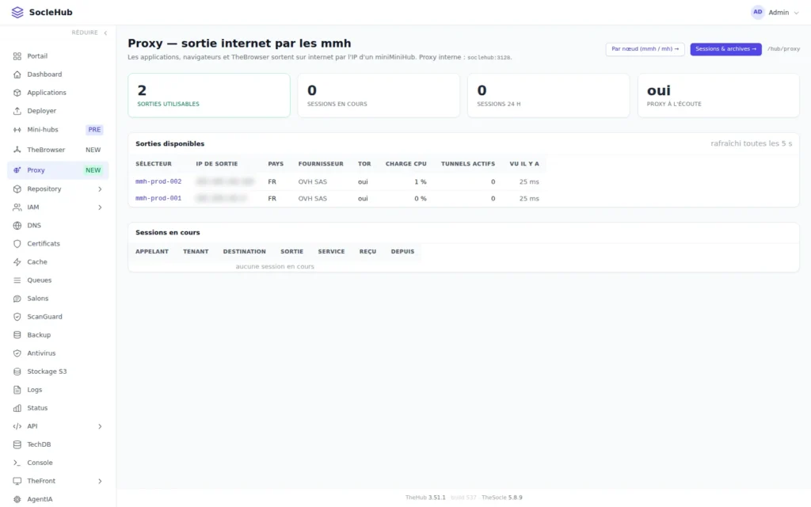The width and height of the screenshot is (811, 507).
Task: Collapse sidebar with Réduire
Action: pos(89,32)
